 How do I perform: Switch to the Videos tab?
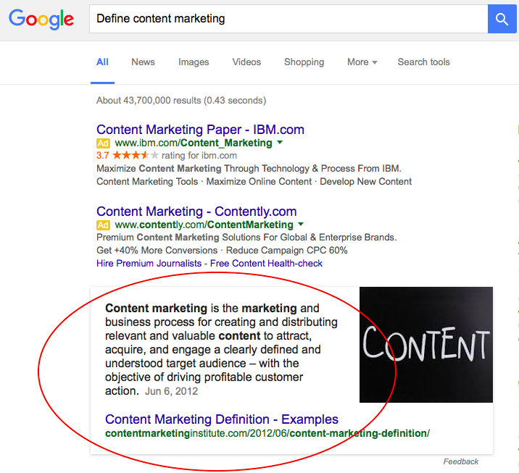[x=246, y=62]
